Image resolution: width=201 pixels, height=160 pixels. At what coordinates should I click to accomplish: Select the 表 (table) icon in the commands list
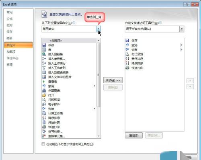click(44, 50)
